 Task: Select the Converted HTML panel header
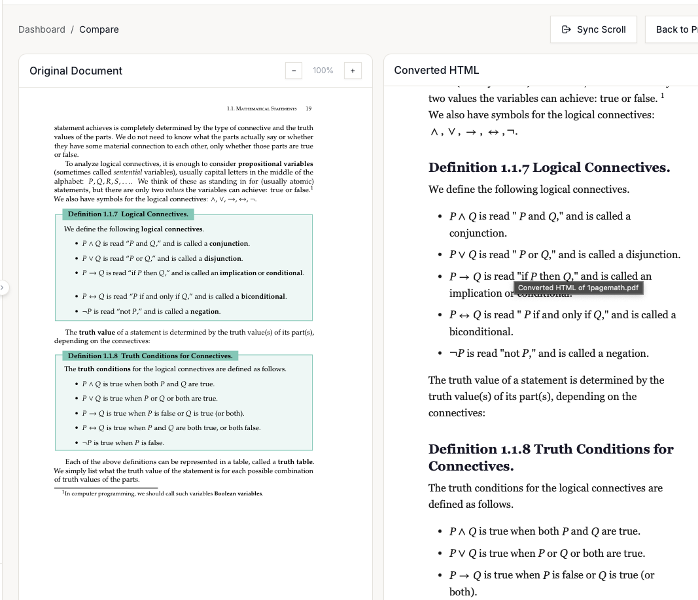click(436, 70)
